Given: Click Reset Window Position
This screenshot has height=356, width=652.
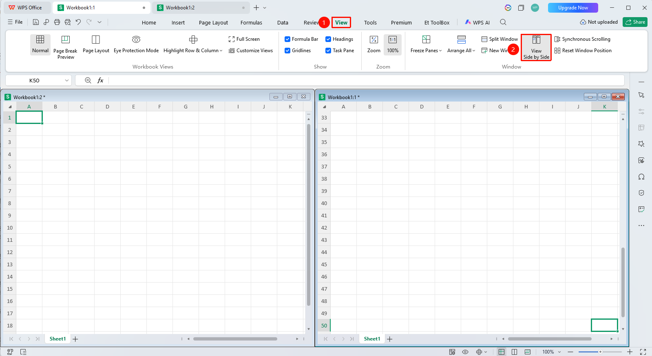Looking at the screenshot, I should coord(583,51).
